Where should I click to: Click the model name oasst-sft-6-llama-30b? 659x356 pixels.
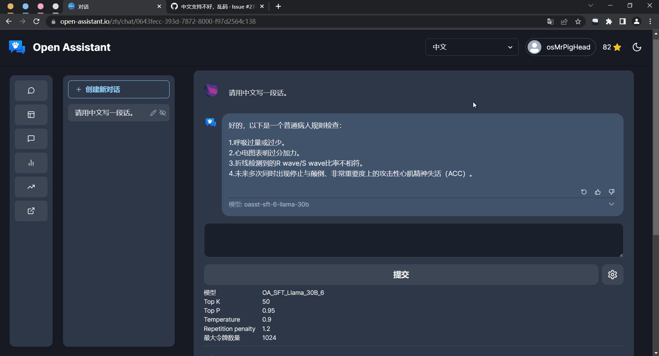(277, 204)
